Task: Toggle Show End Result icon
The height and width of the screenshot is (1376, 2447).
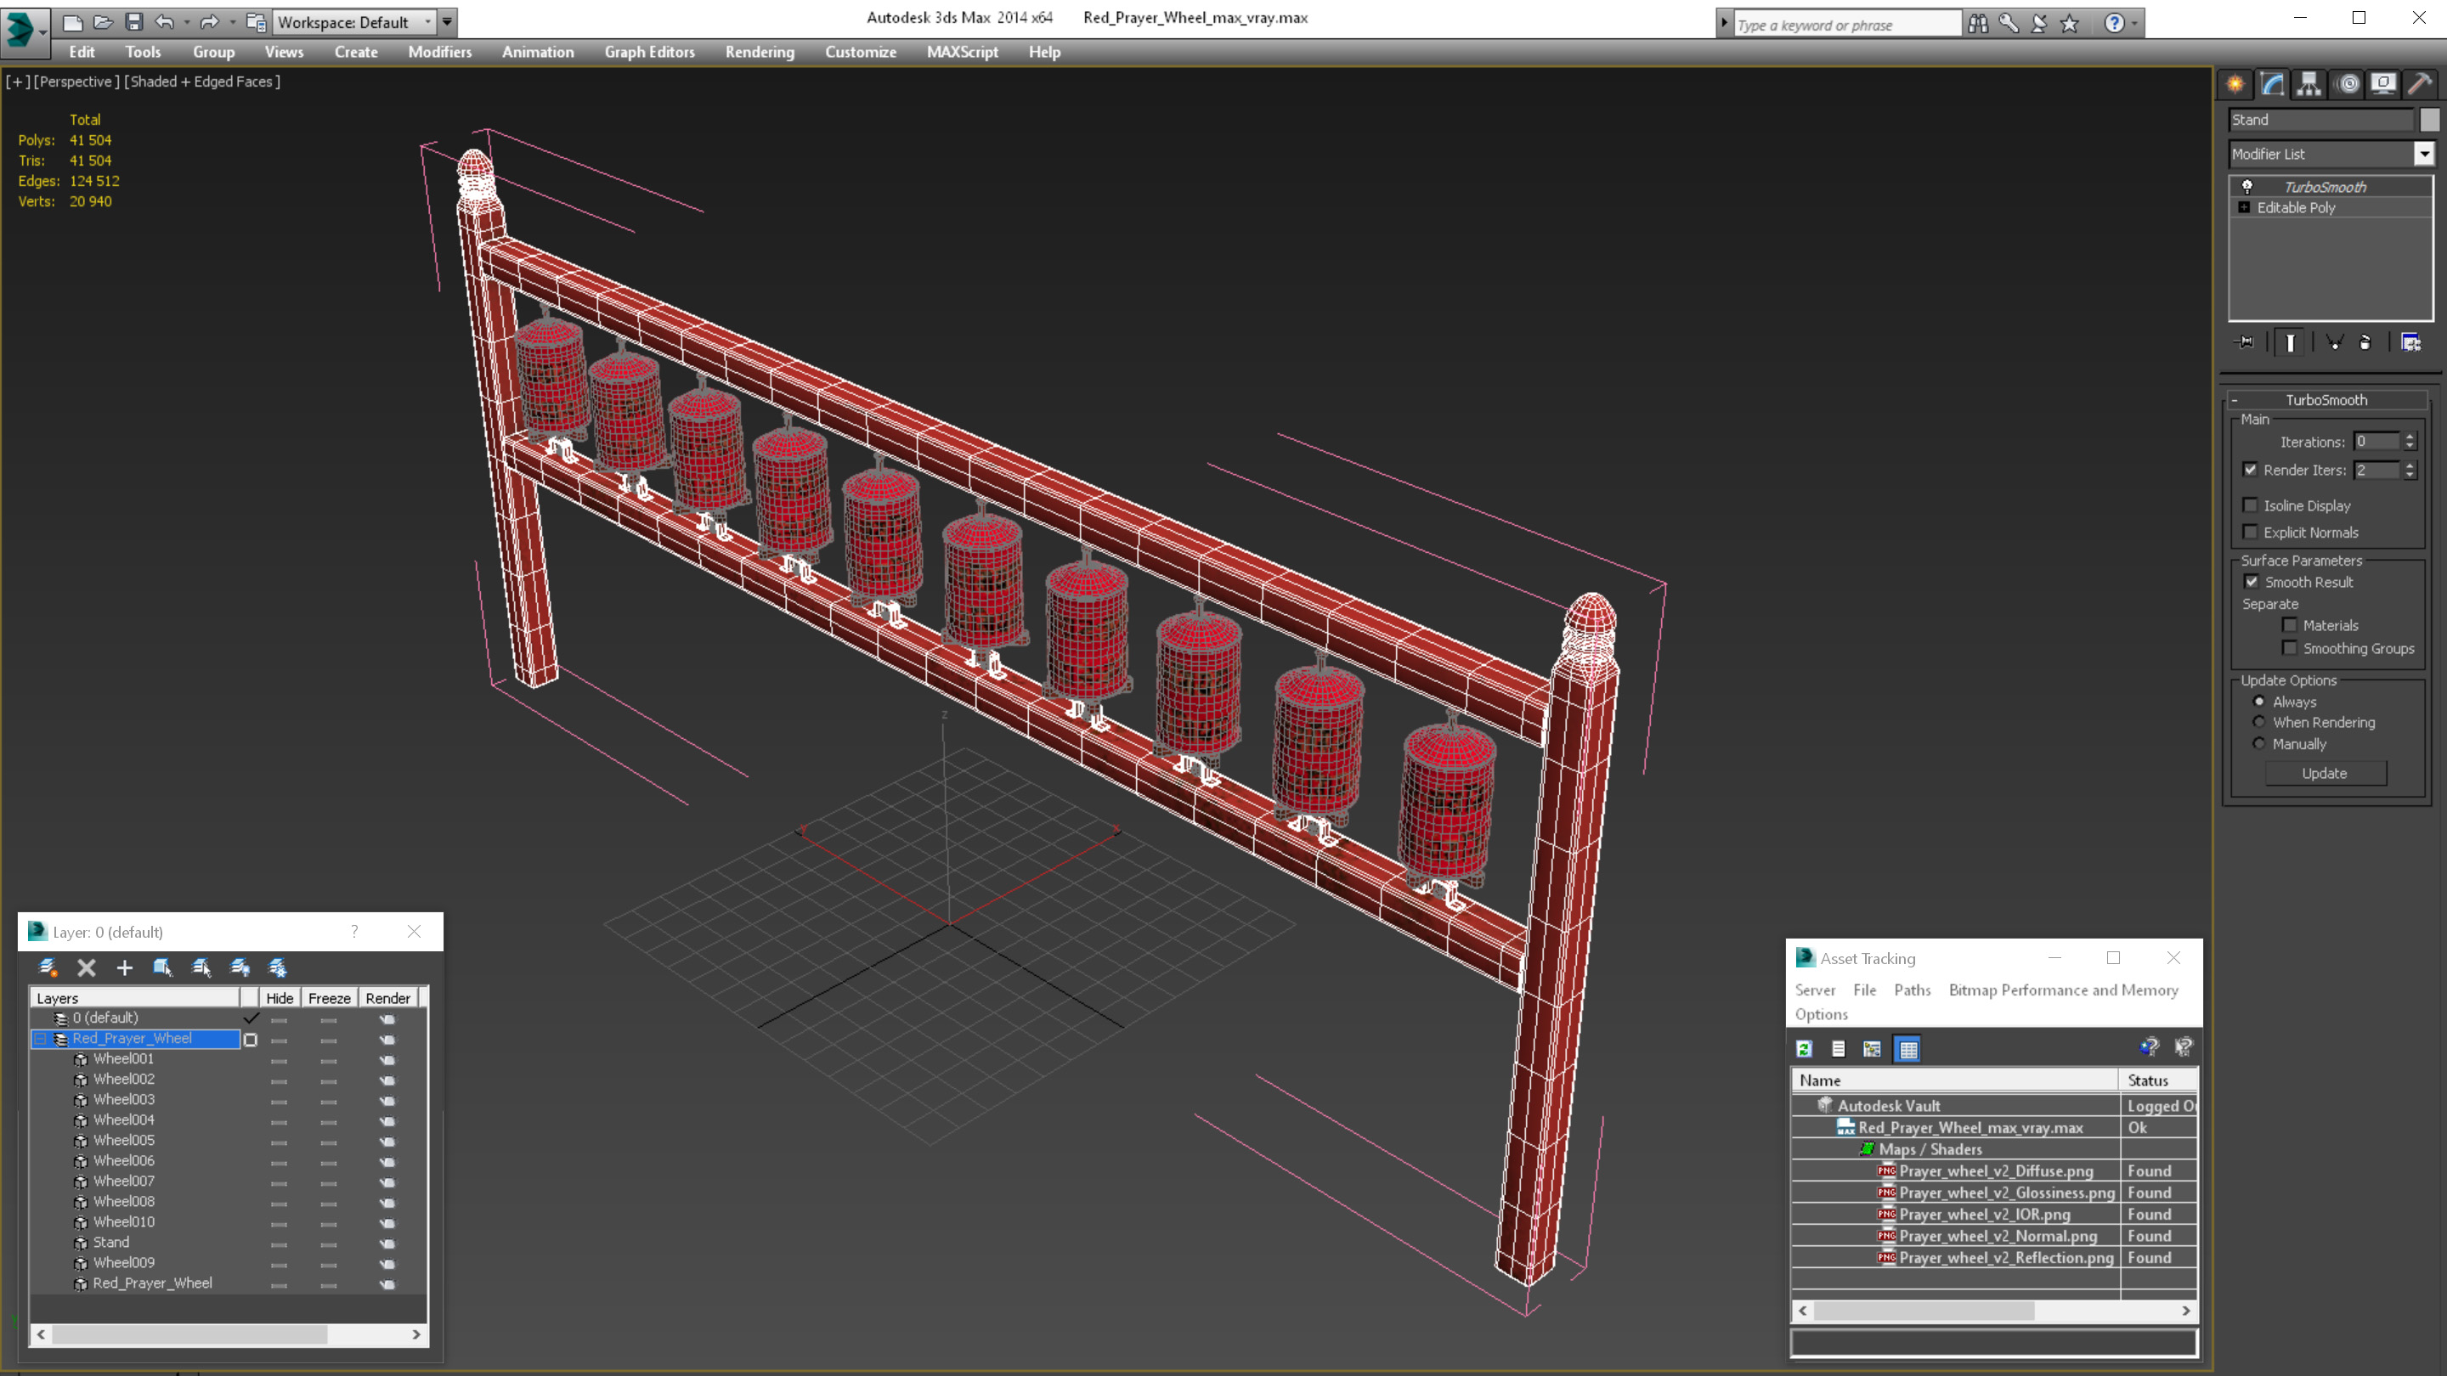Action: 2291,341
